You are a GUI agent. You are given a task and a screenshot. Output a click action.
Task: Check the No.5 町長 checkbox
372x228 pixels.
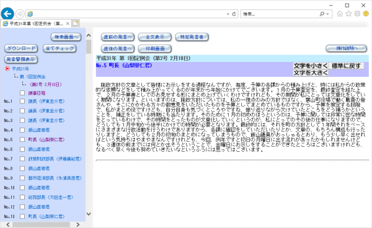point(22,139)
